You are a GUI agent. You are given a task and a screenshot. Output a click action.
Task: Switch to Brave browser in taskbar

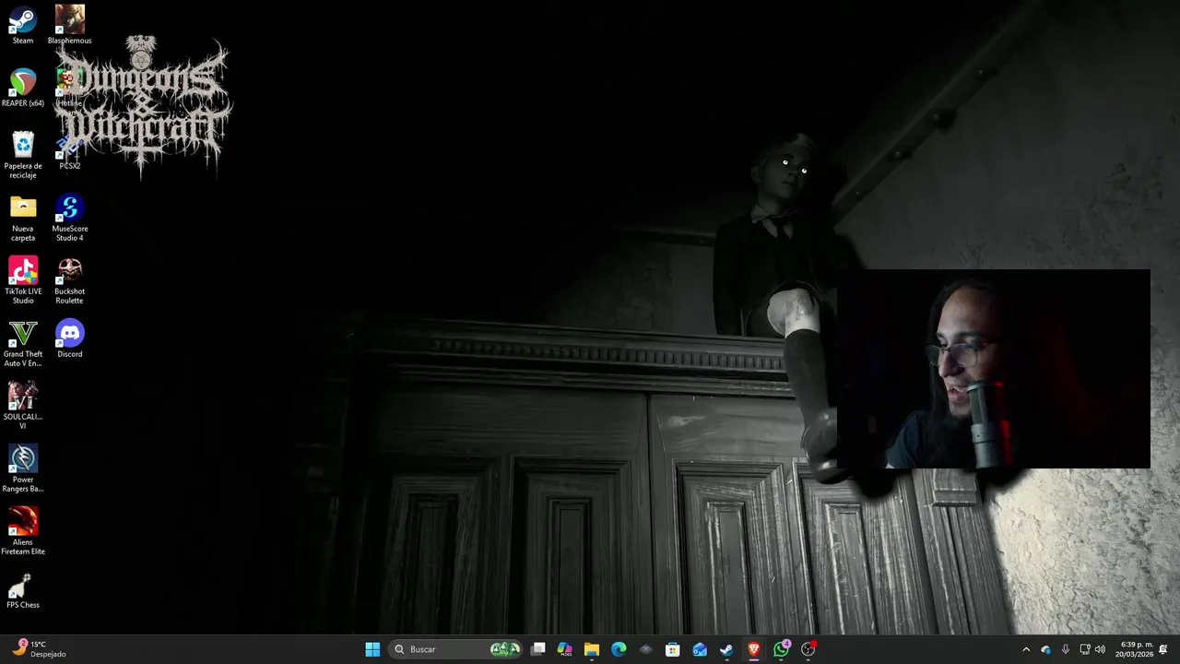pyautogui.click(x=754, y=649)
